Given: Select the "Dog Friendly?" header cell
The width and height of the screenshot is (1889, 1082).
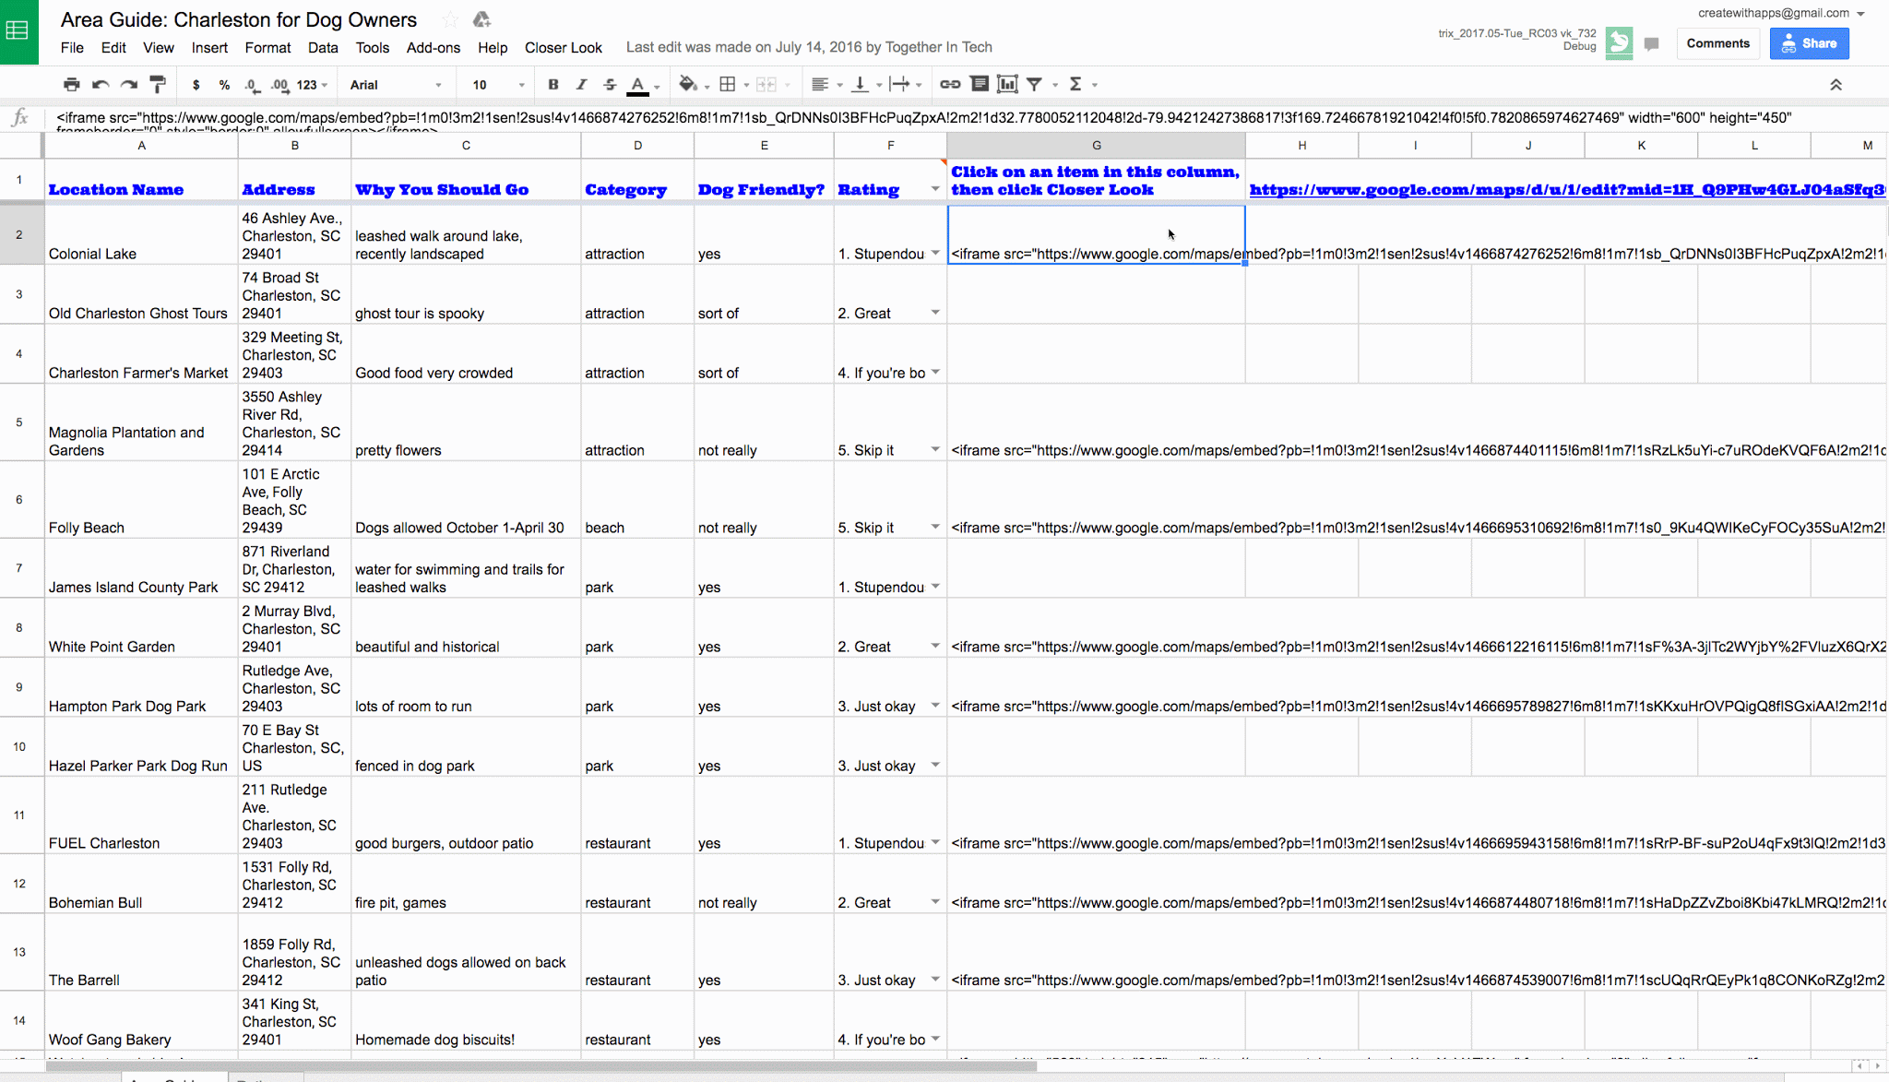Looking at the screenshot, I should click(x=764, y=180).
